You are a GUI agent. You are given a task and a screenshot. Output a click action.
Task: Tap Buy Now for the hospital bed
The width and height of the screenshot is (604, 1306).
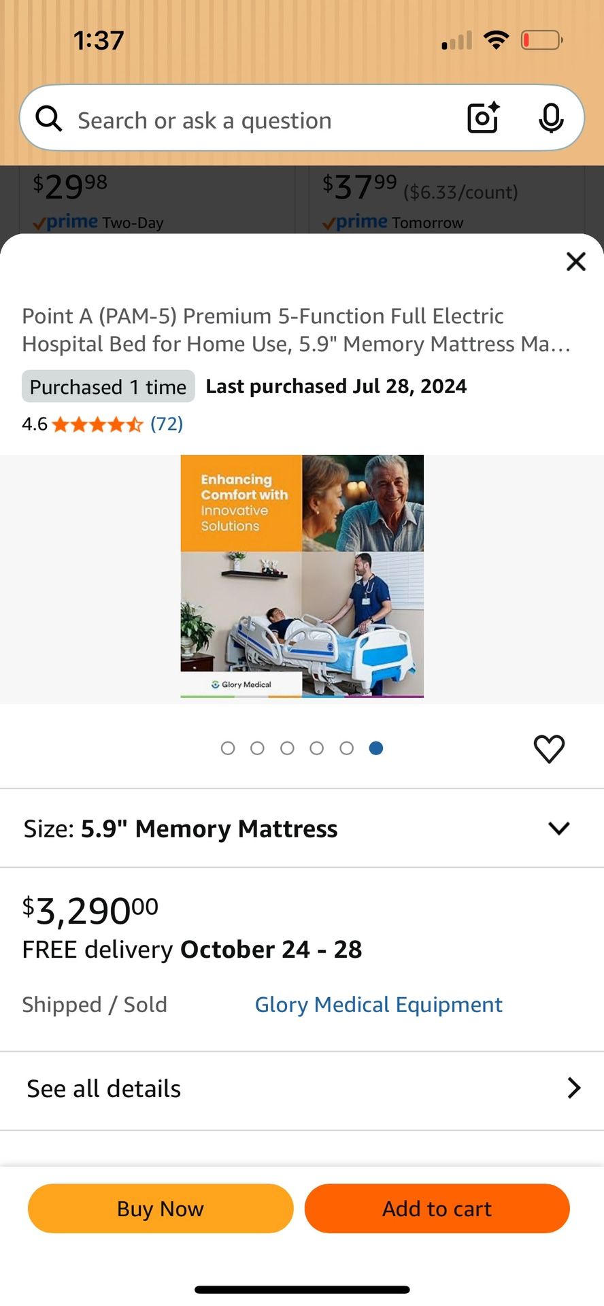point(160,1208)
